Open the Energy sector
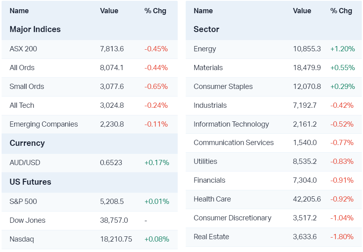Image resolution: width=363 pixels, height=252 pixels. 205,49
